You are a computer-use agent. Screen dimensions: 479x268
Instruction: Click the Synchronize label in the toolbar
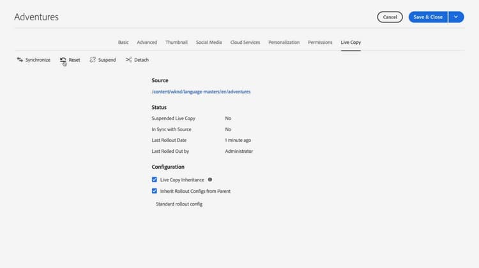(x=38, y=60)
